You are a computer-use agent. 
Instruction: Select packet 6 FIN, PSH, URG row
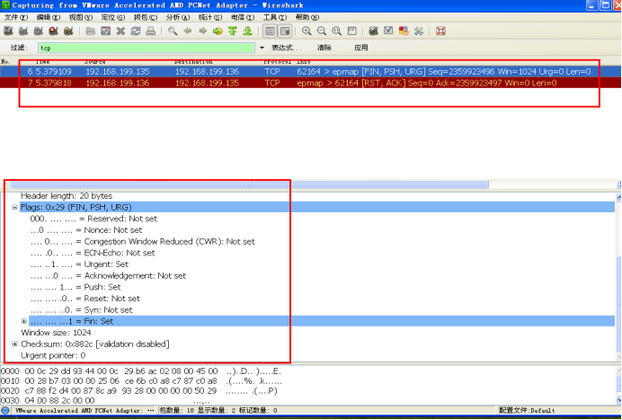[x=311, y=71]
